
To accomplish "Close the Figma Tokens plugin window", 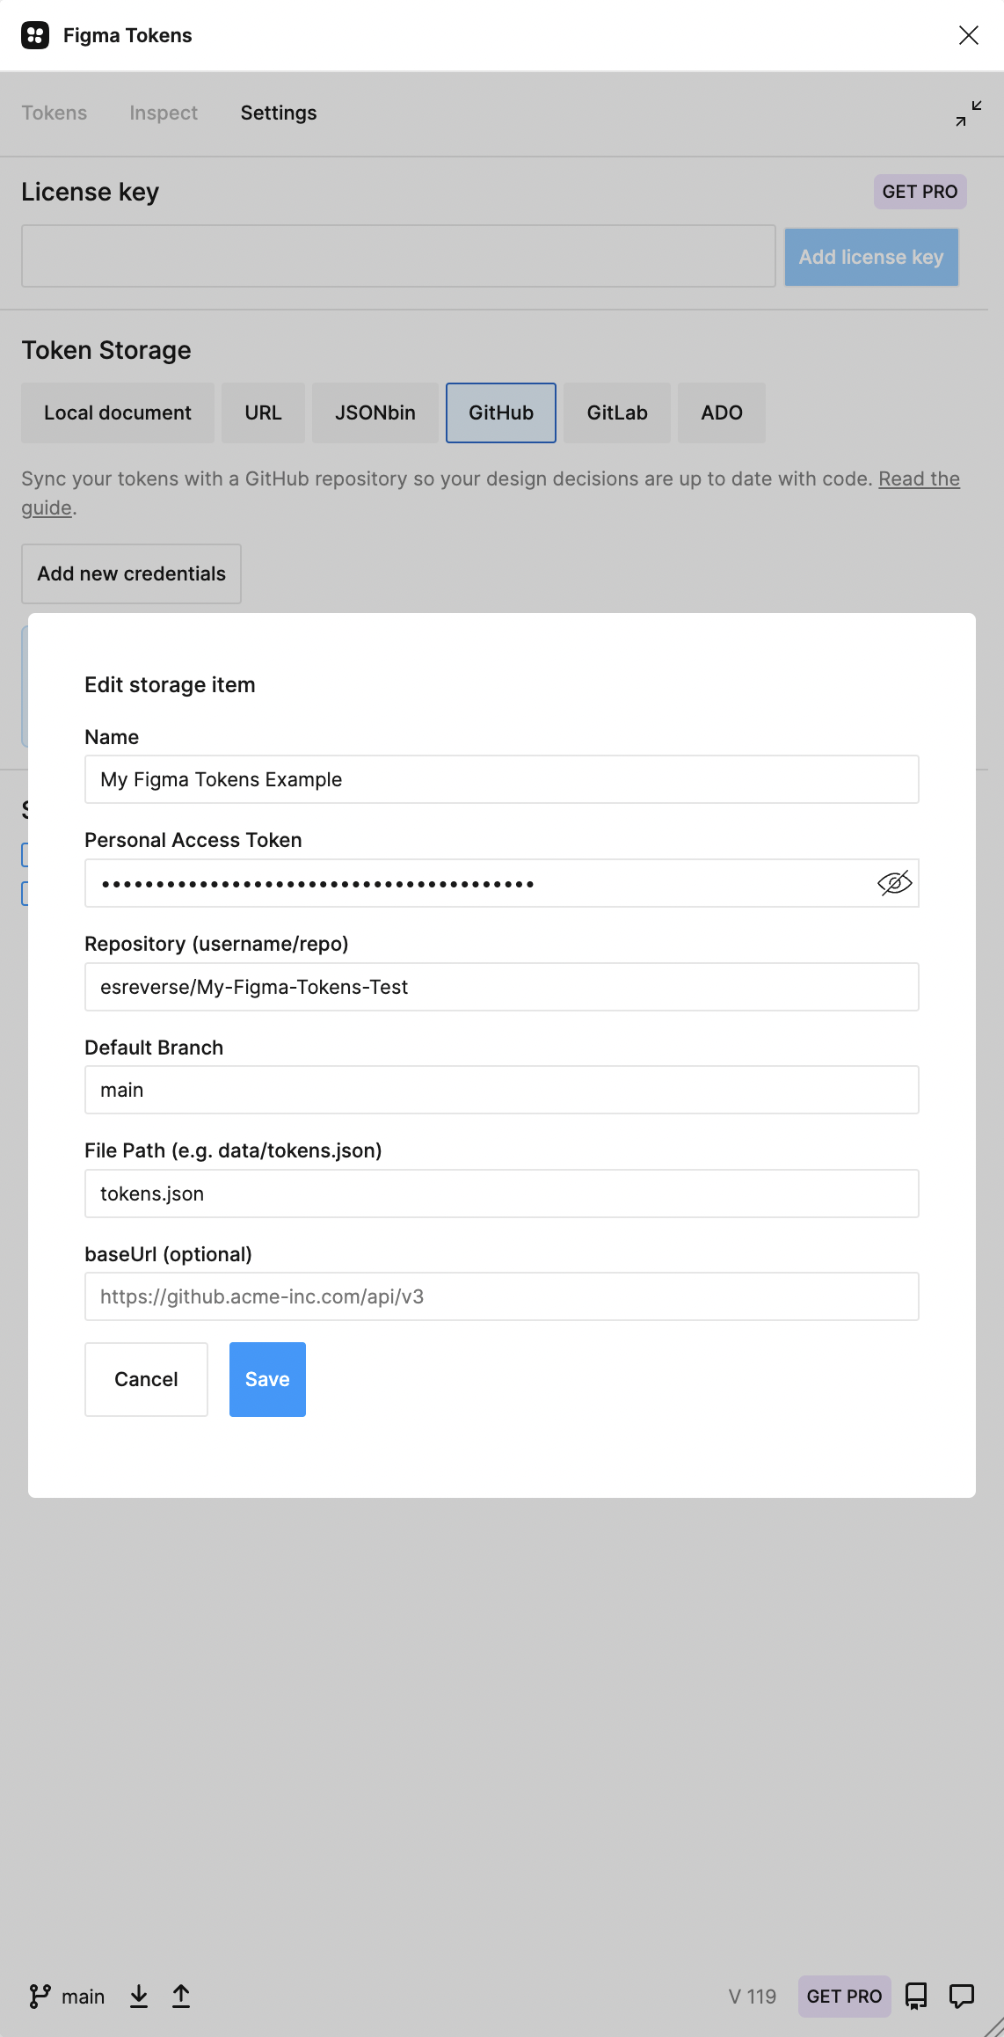I will point(968,35).
